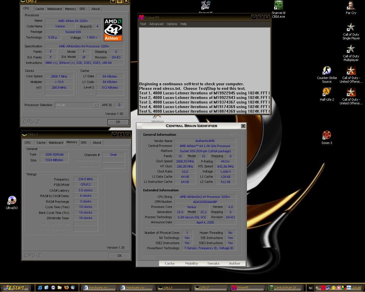Roll up the Prime95 window with double-arrow button
The height and width of the screenshot is (292, 365).
coord(260,17)
